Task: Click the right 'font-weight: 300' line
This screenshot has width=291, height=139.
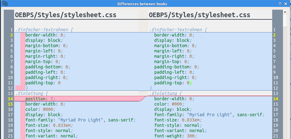Action: click(x=175, y=136)
